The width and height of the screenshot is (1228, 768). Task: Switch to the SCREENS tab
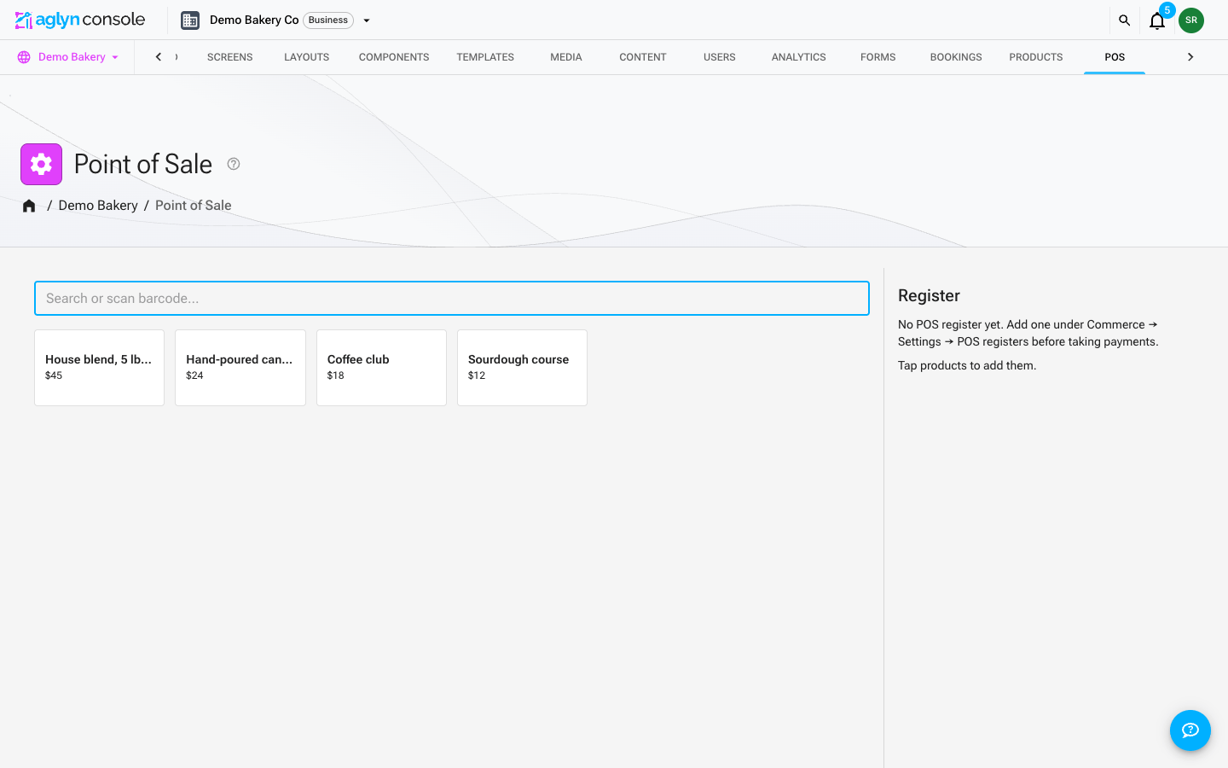[x=230, y=57]
